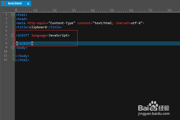Click the charset=utf-8 attribute text
This screenshot has height=120, width=180.
pyautogui.click(x=129, y=23)
